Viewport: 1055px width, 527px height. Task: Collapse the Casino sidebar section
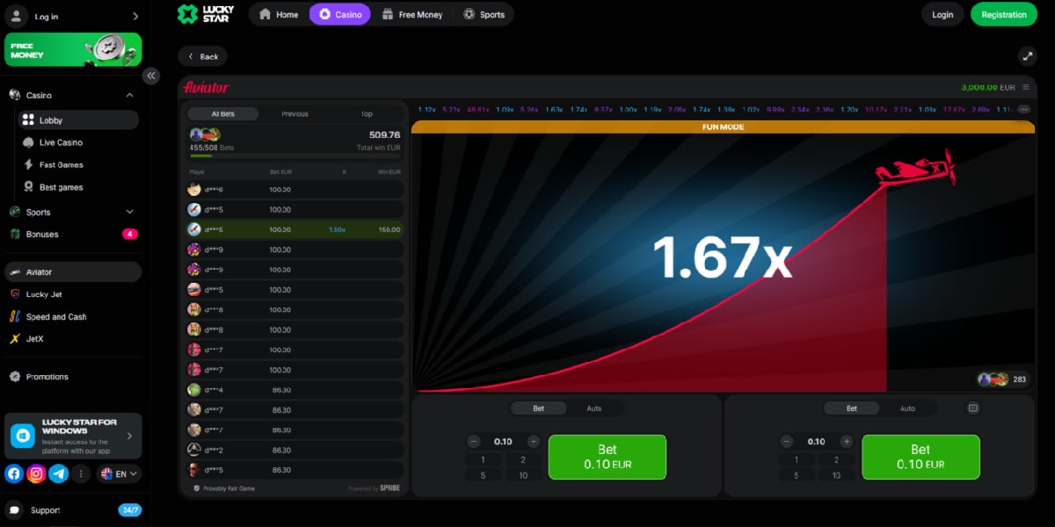129,95
